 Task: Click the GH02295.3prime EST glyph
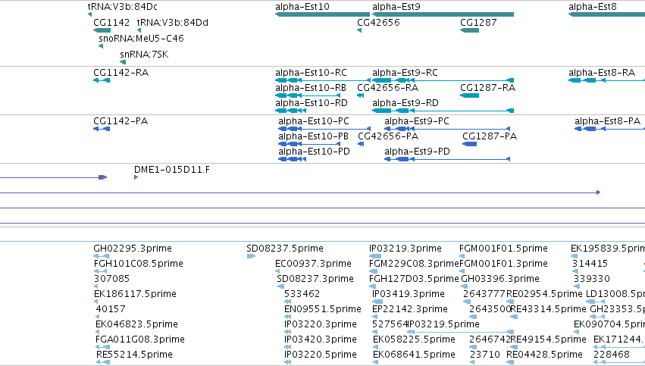pyautogui.click(x=102, y=256)
